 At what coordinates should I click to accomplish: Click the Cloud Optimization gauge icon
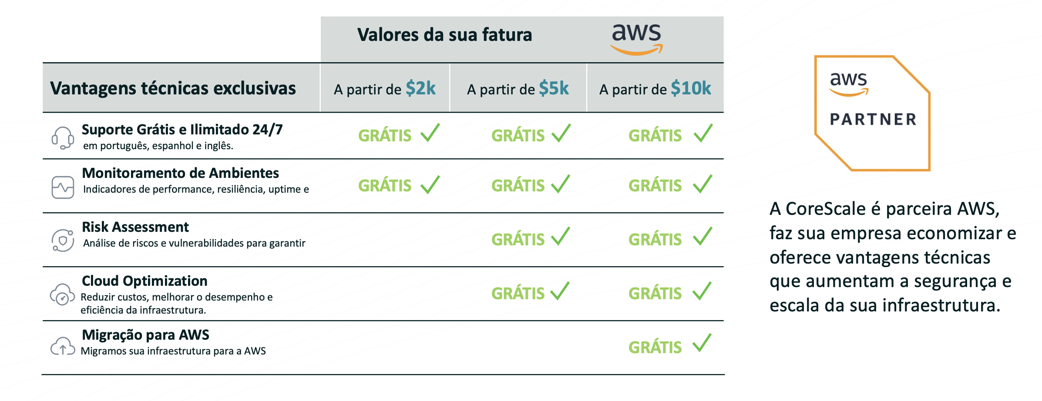[x=62, y=294]
